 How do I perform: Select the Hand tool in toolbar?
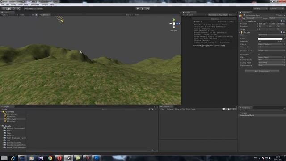point(4,8)
